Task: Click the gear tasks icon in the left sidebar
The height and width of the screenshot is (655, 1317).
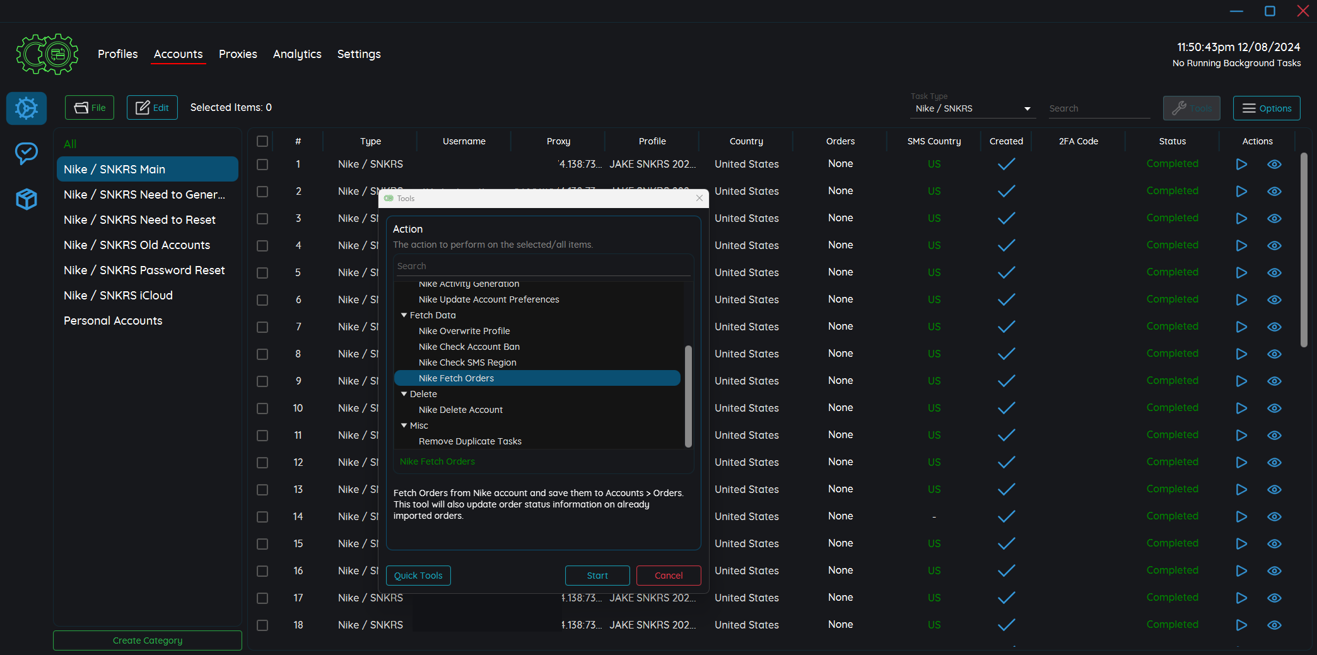Action: point(26,108)
